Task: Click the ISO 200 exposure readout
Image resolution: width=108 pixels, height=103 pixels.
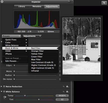Action: [21, 32]
